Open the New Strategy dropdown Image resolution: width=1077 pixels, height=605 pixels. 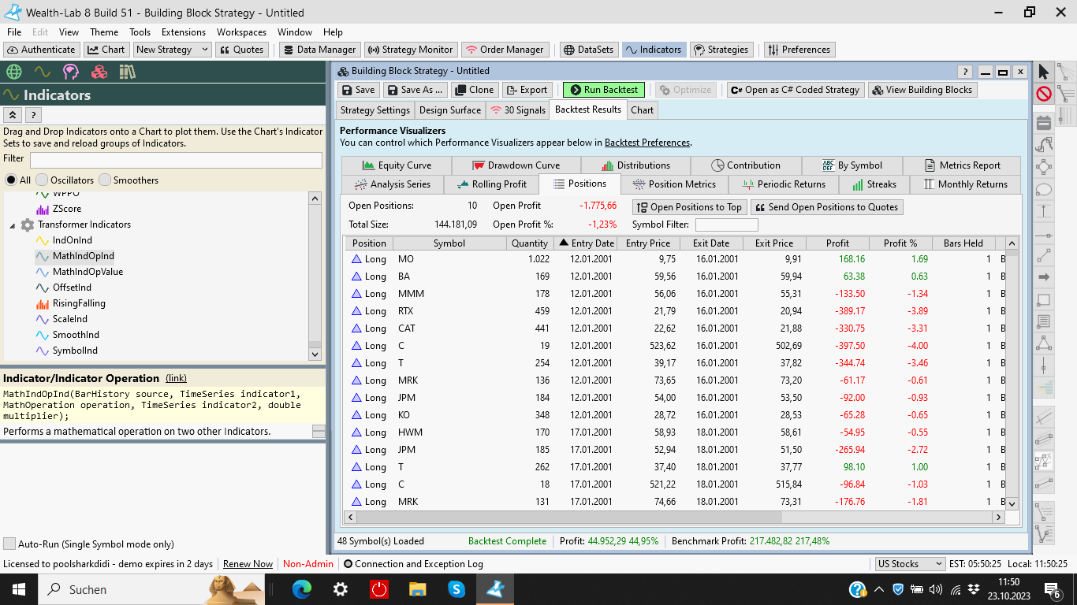coord(205,50)
